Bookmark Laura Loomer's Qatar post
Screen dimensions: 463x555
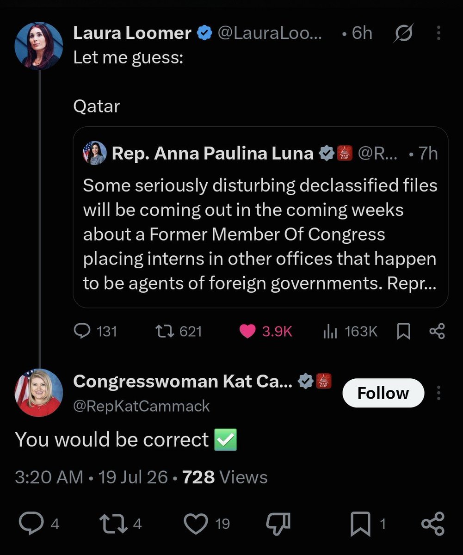[404, 332]
